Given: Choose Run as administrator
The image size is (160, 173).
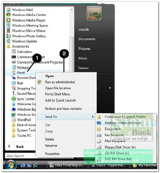Looking at the screenshot, I should pos(60,82).
